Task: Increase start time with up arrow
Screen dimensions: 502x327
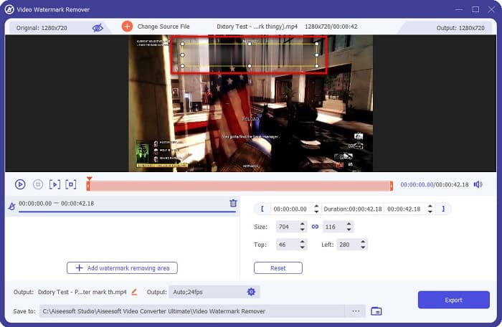Action: [316, 207]
